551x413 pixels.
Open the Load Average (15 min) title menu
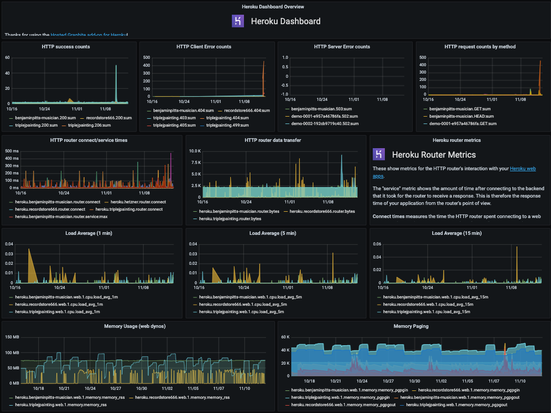point(457,233)
